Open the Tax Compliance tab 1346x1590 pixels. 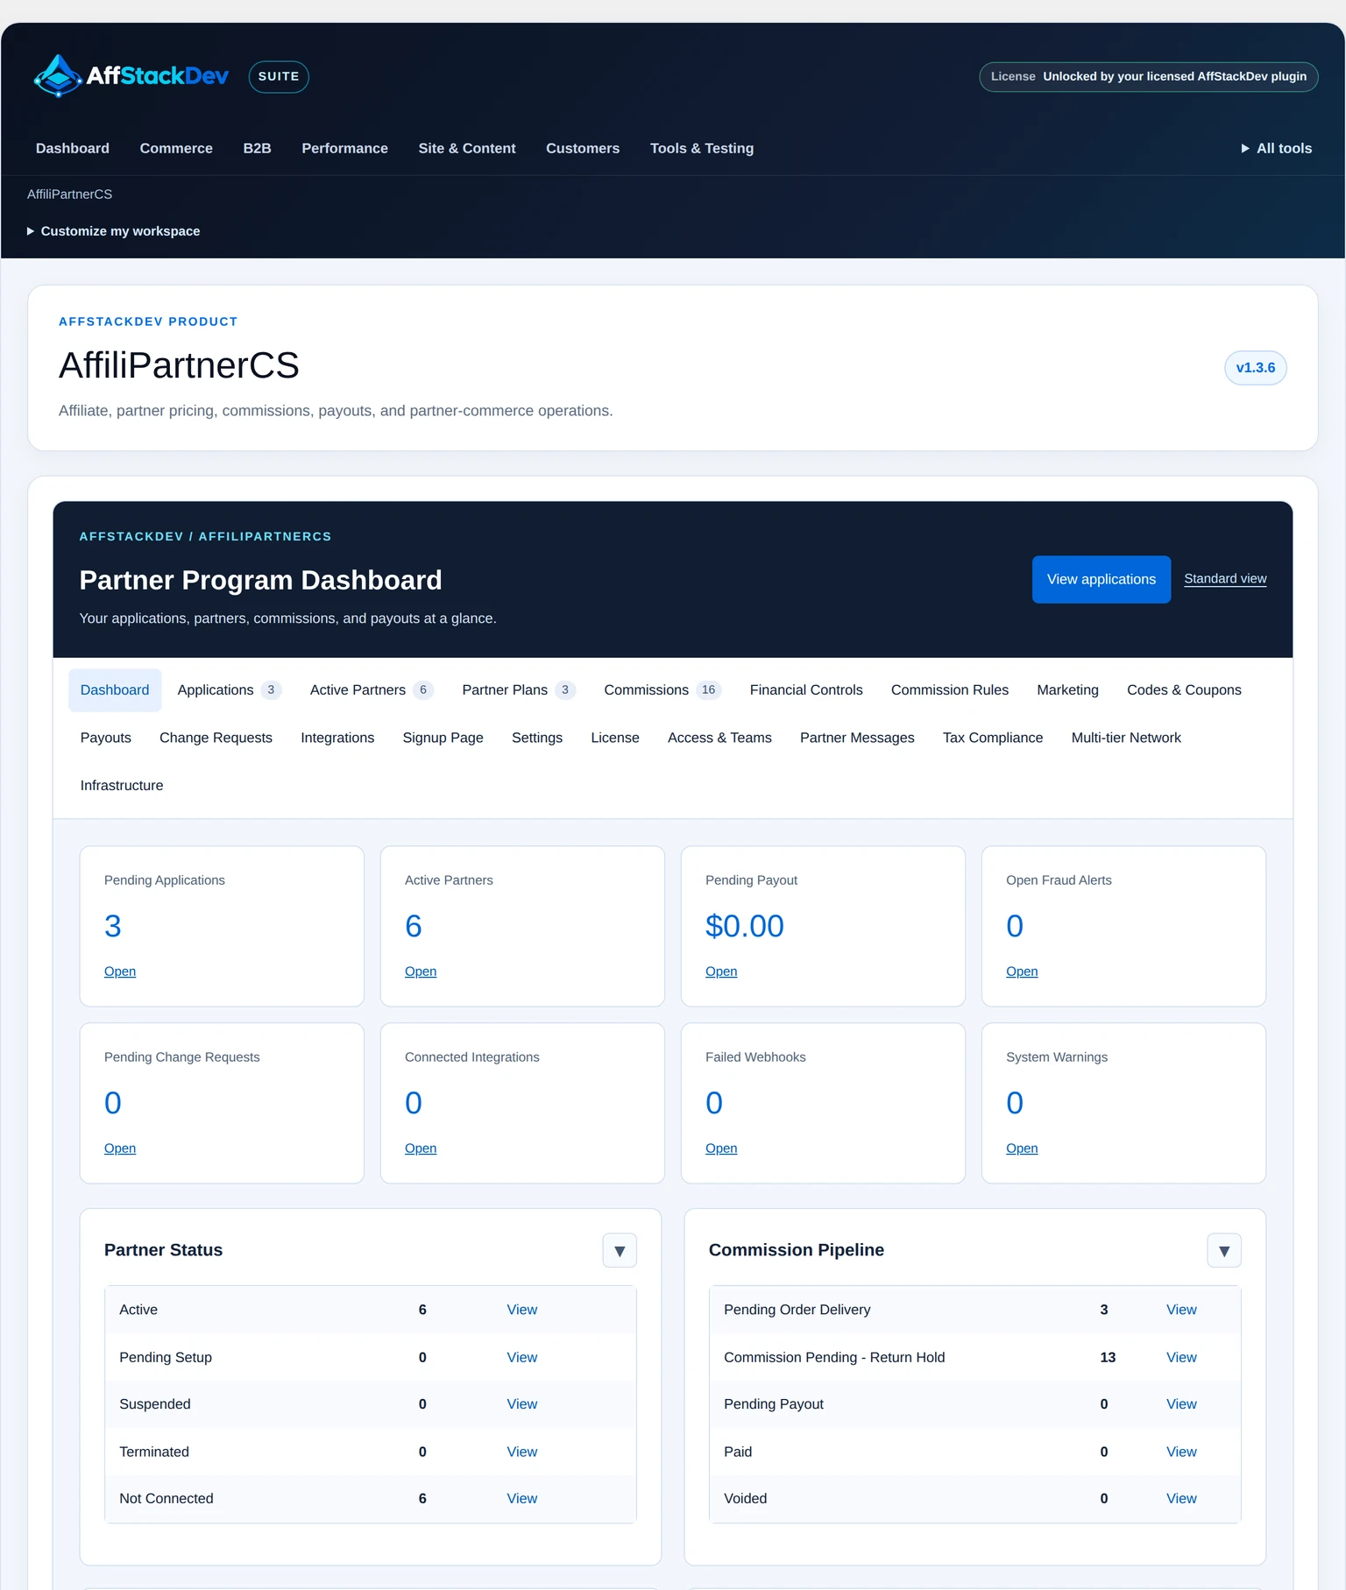click(x=993, y=738)
